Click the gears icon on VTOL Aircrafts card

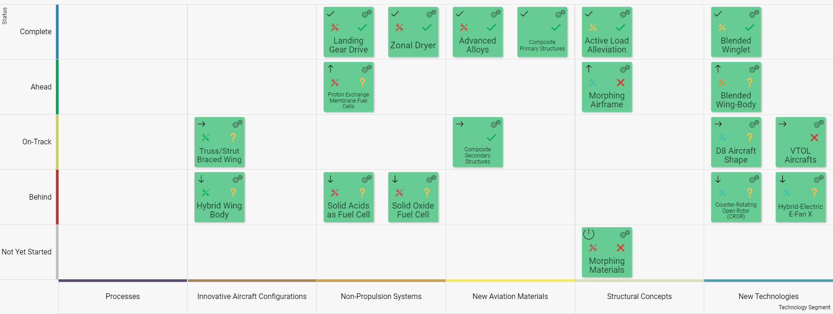tap(818, 124)
